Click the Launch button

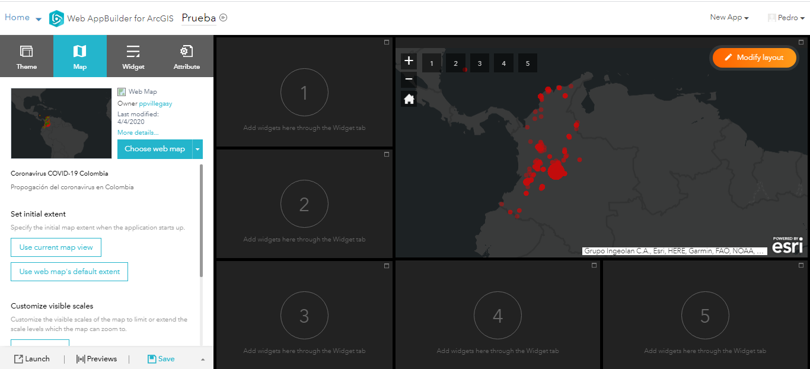coord(33,358)
